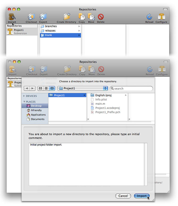Click Import button in import dialog

pos(142,196)
